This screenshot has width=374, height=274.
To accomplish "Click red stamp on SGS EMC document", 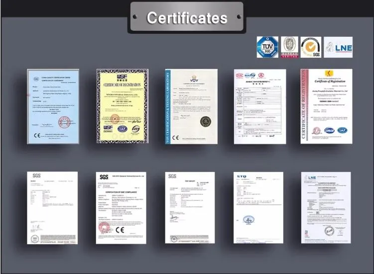I will coord(104,227).
